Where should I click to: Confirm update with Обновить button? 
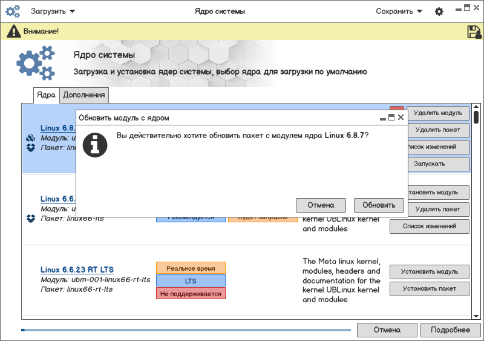click(379, 205)
